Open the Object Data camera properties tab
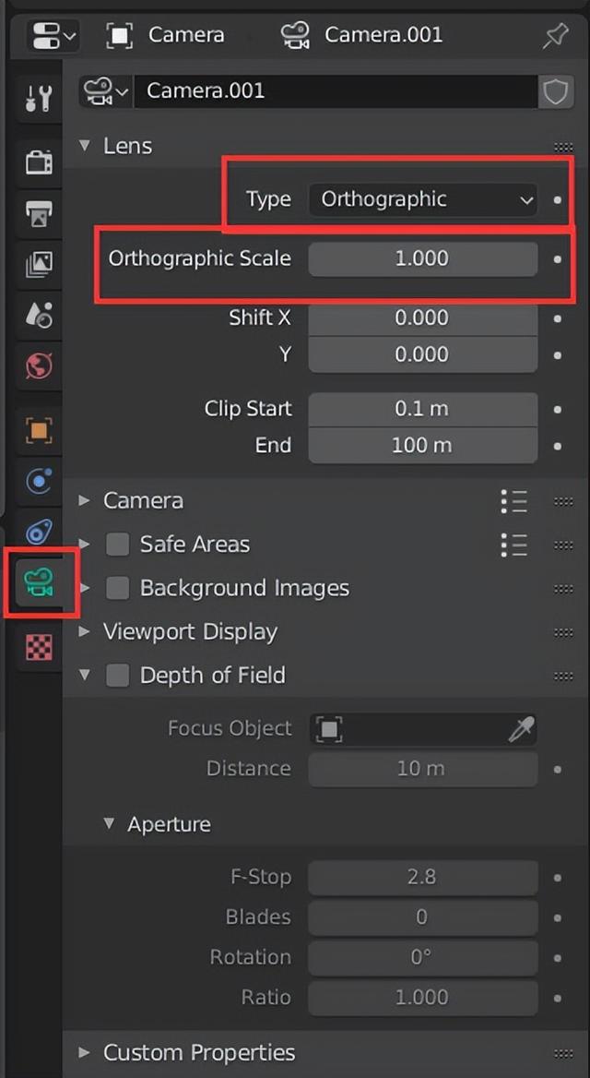The height and width of the screenshot is (1078, 590). [x=39, y=582]
